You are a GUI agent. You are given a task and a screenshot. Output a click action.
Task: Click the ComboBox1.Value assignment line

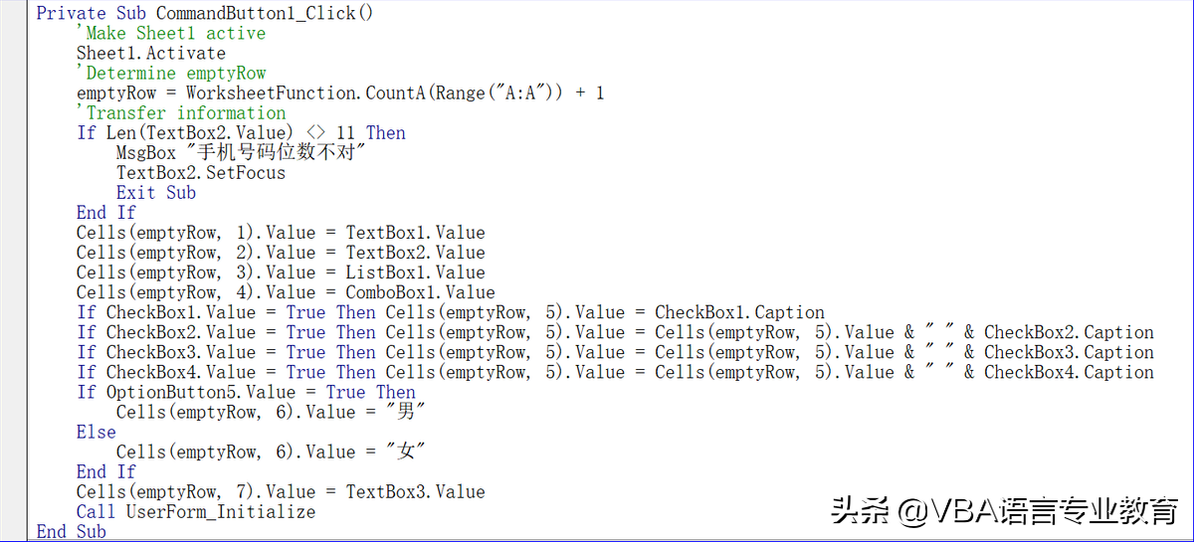pos(286,291)
